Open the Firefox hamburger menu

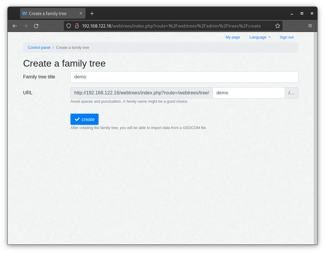pos(310,26)
